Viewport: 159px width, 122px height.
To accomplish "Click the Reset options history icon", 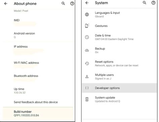I will tap(87, 64).
